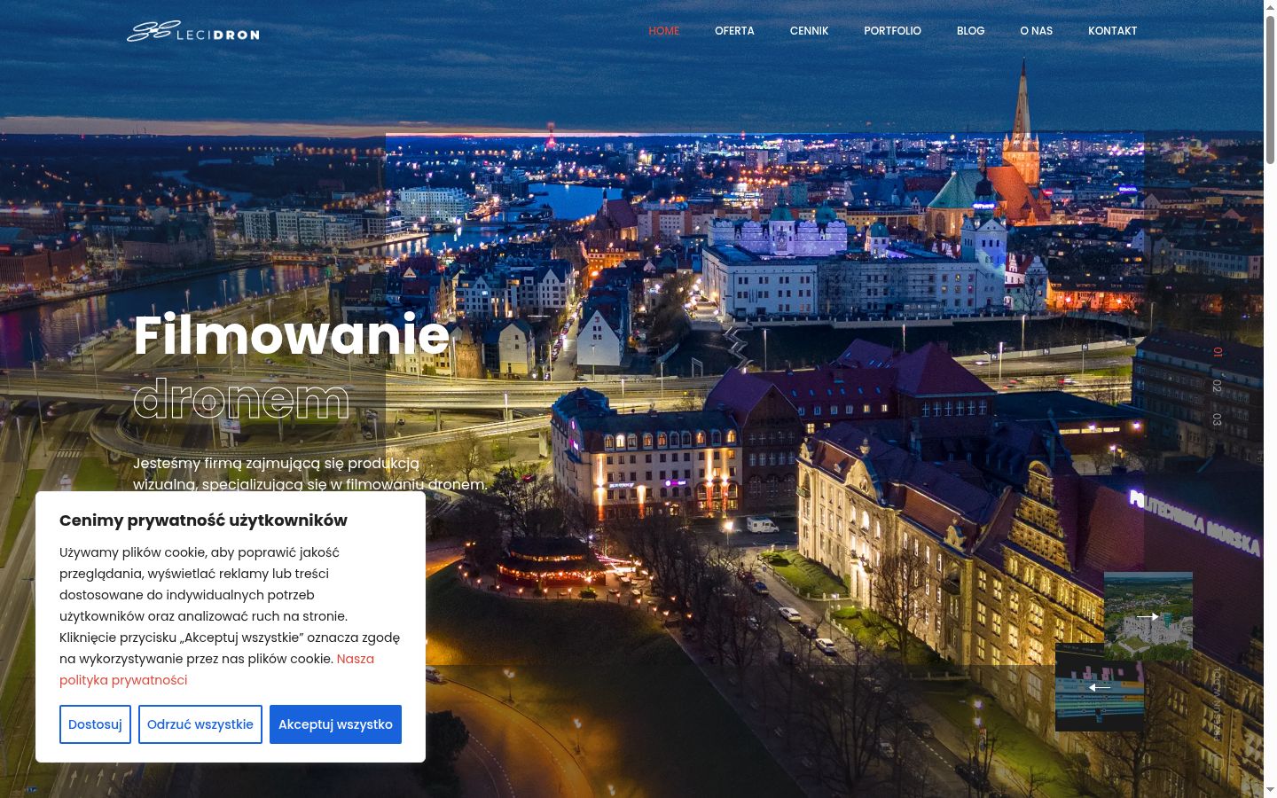The height and width of the screenshot is (798, 1277).
Task: Click the outlined word dronem
Action: pyautogui.click(x=242, y=400)
